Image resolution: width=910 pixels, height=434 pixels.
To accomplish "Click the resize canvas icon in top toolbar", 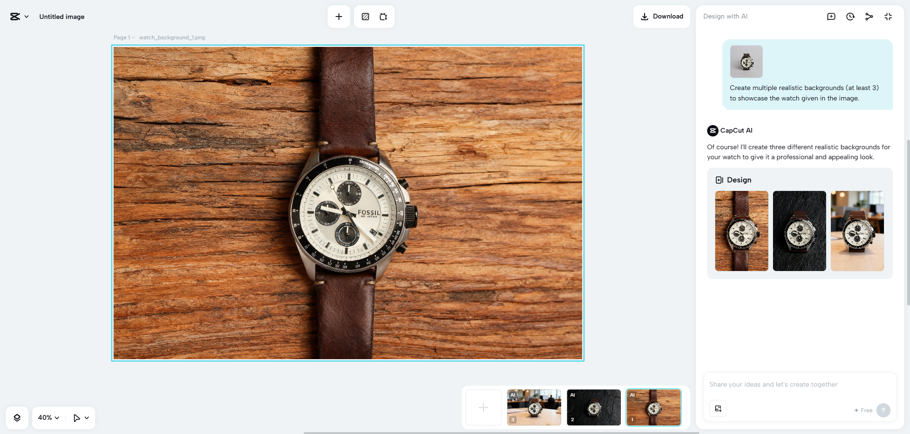I will (x=383, y=17).
